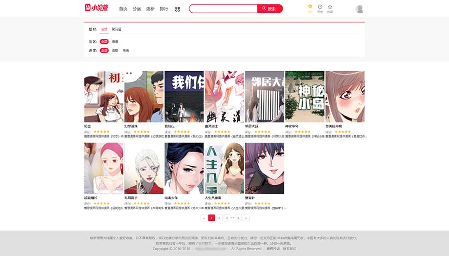Open the 历史 history clock icon
Viewport: 449px width, 256px height.
320,9
